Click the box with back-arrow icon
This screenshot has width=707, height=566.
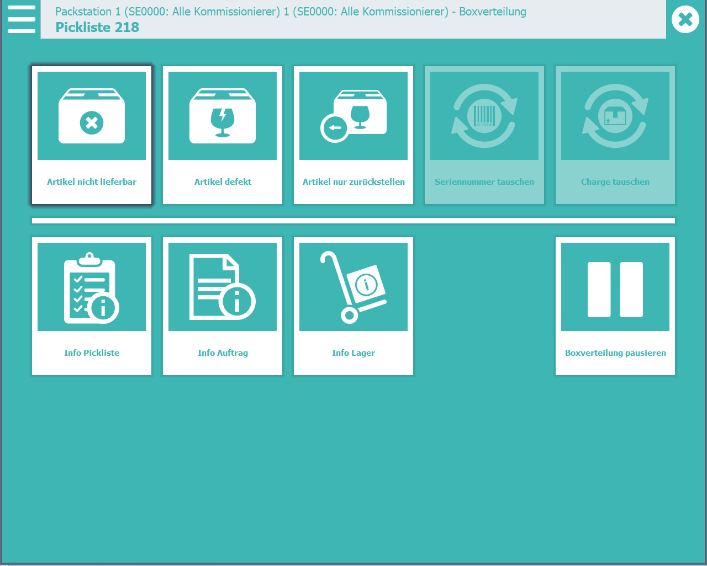[x=353, y=116]
